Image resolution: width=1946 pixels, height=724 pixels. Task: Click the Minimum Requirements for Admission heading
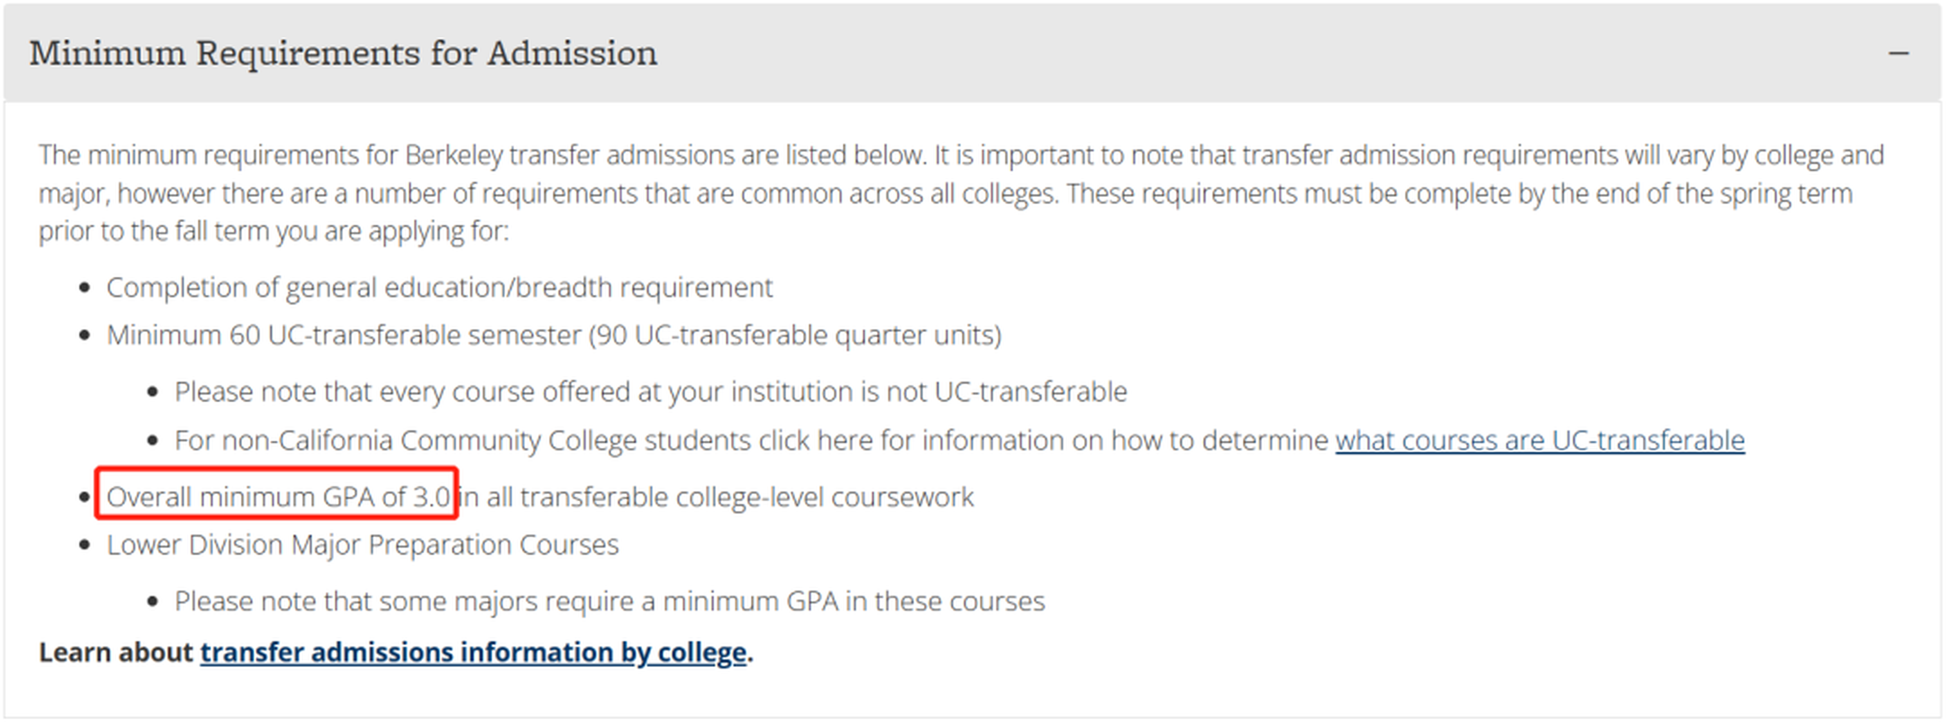[x=343, y=53]
